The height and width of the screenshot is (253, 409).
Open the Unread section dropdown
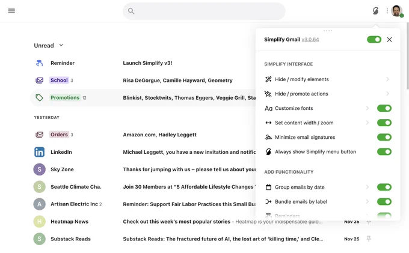pyautogui.click(x=49, y=46)
